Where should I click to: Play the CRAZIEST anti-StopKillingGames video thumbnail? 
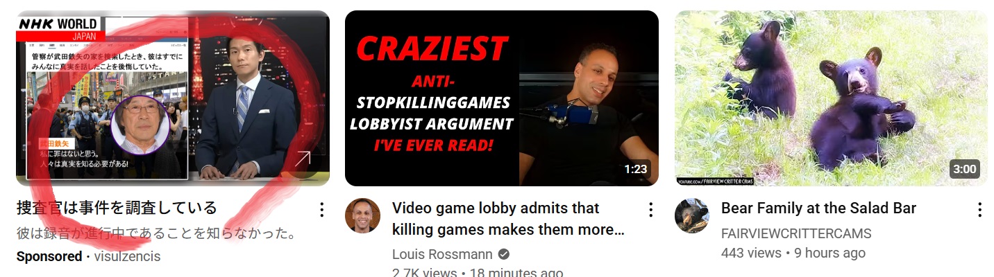tap(501, 98)
